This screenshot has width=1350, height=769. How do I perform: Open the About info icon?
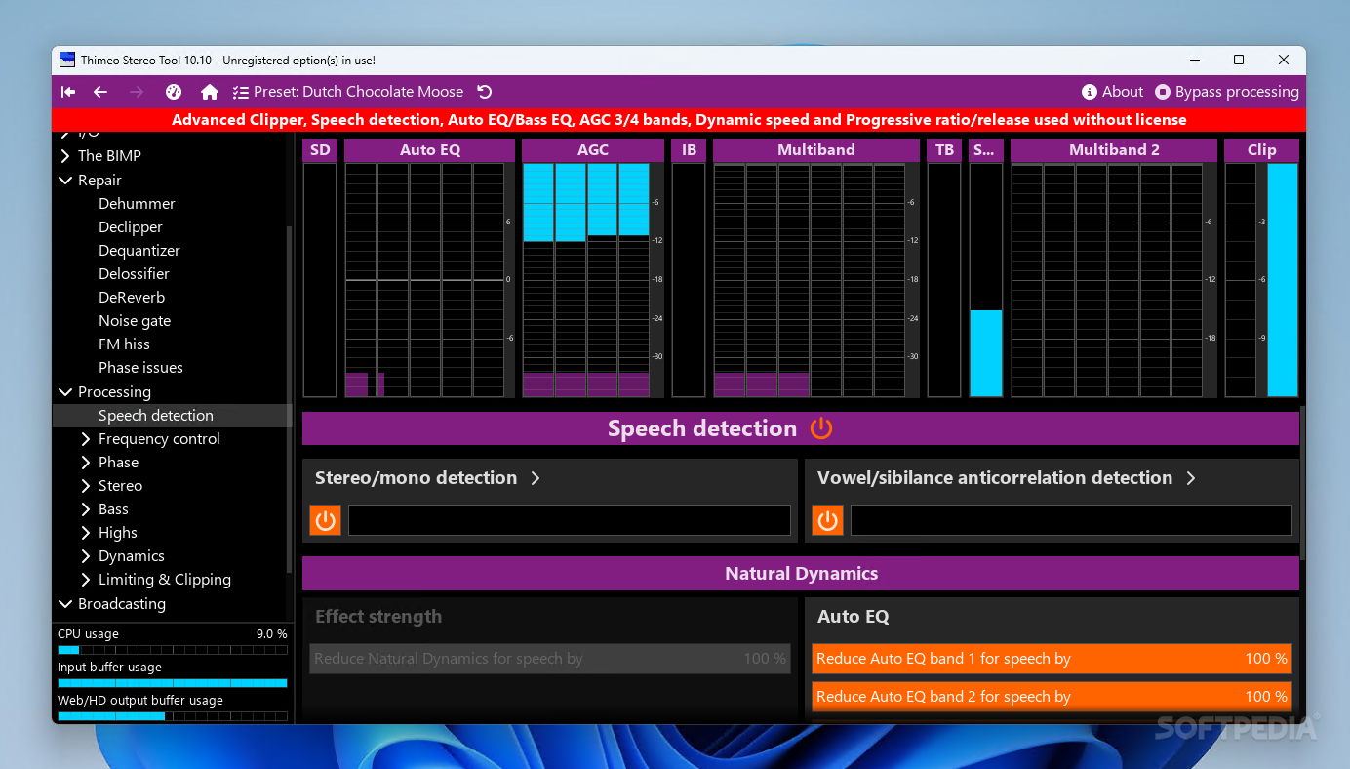click(x=1090, y=92)
